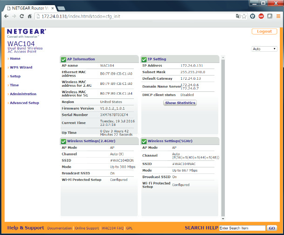Click the Wireless Settings 5GHz check icon
284x235 pixels.
tap(144, 141)
